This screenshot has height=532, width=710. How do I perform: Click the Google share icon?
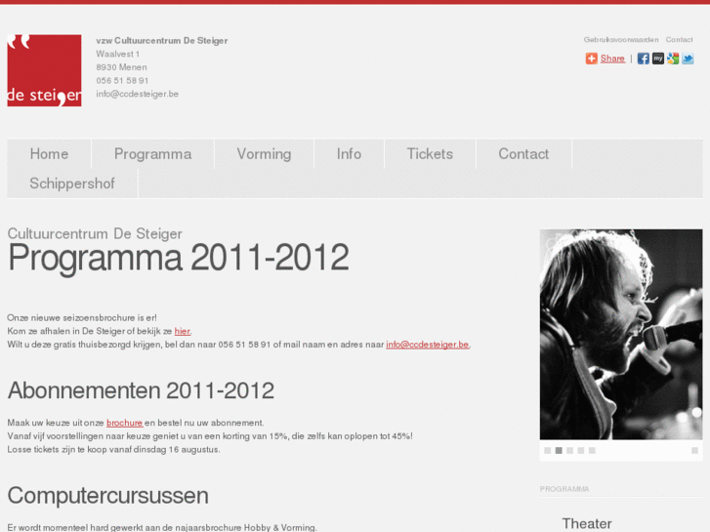tap(673, 59)
